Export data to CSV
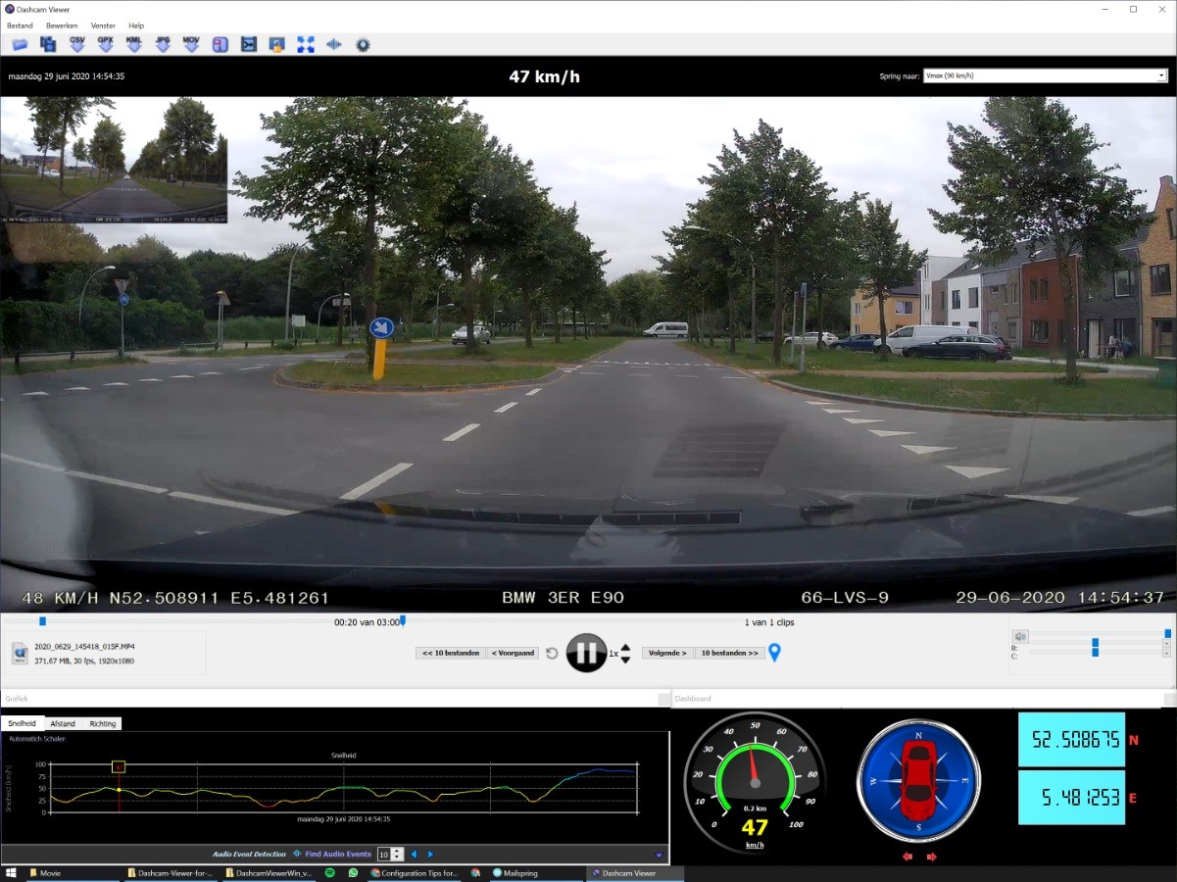This screenshot has width=1177, height=882. [x=76, y=44]
